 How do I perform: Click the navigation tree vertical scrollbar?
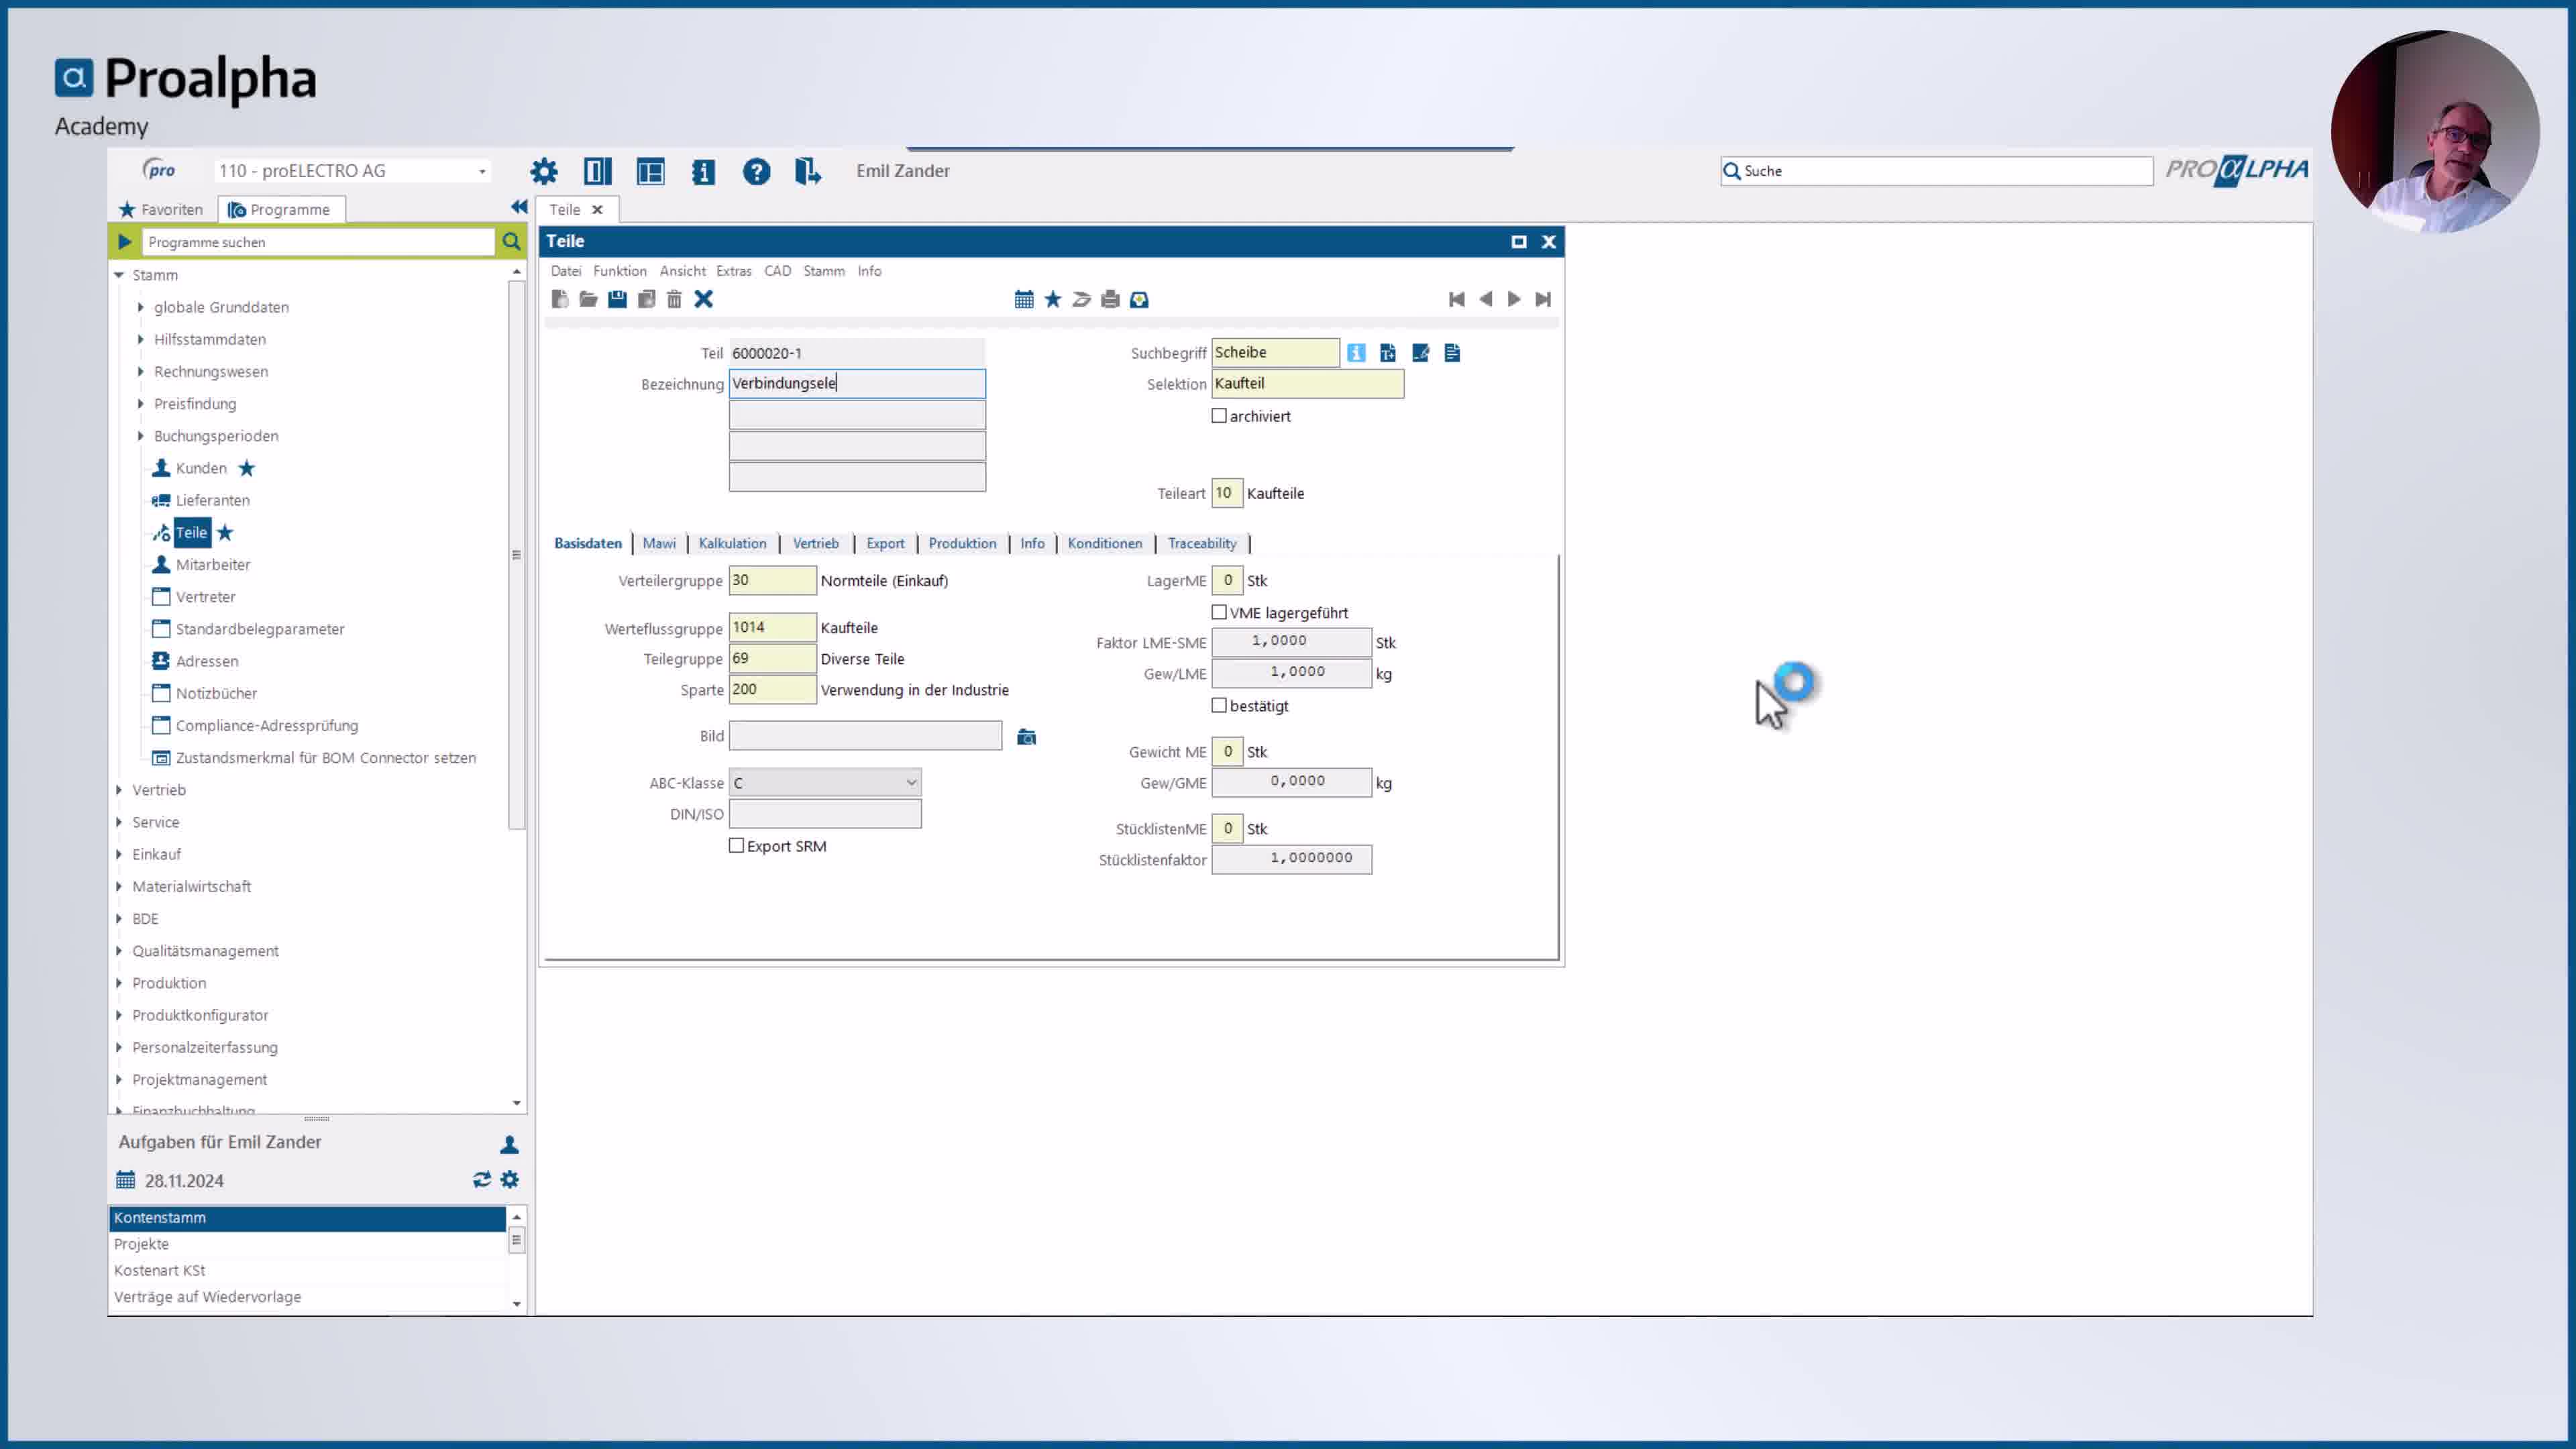[x=516, y=555]
